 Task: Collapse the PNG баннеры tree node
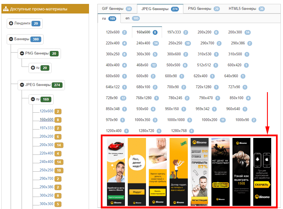(22, 53)
